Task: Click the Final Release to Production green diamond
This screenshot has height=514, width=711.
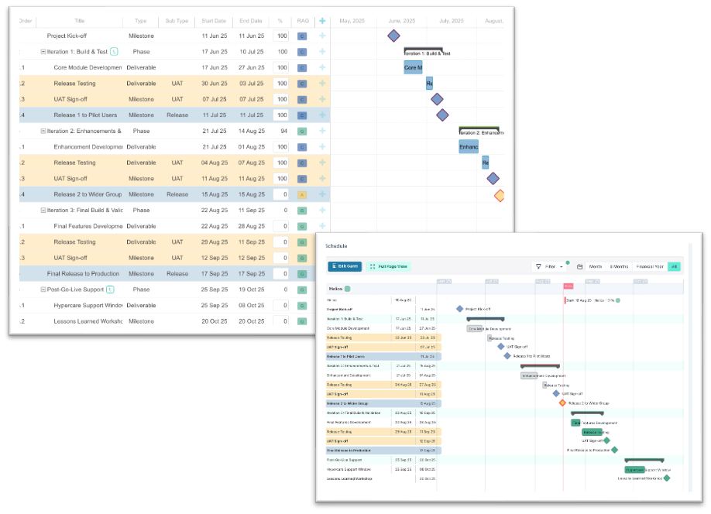Action: 614,449
